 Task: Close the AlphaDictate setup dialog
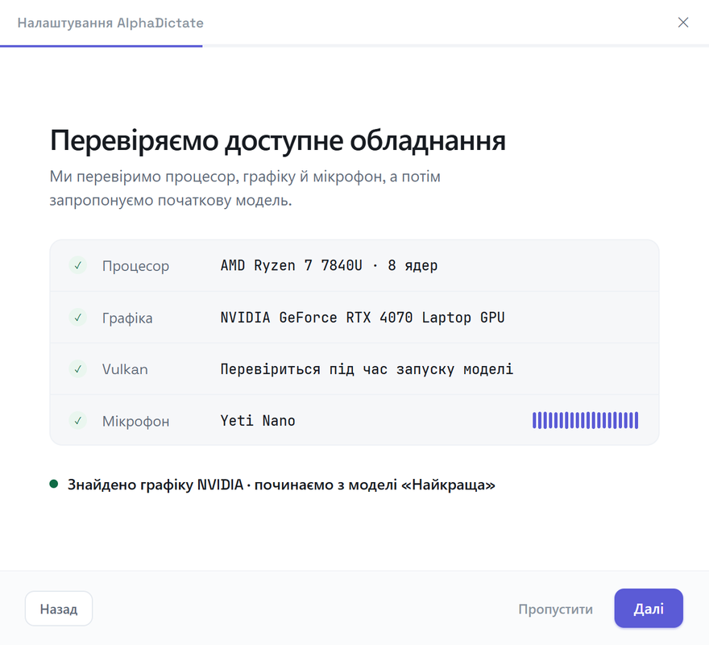click(682, 23)
